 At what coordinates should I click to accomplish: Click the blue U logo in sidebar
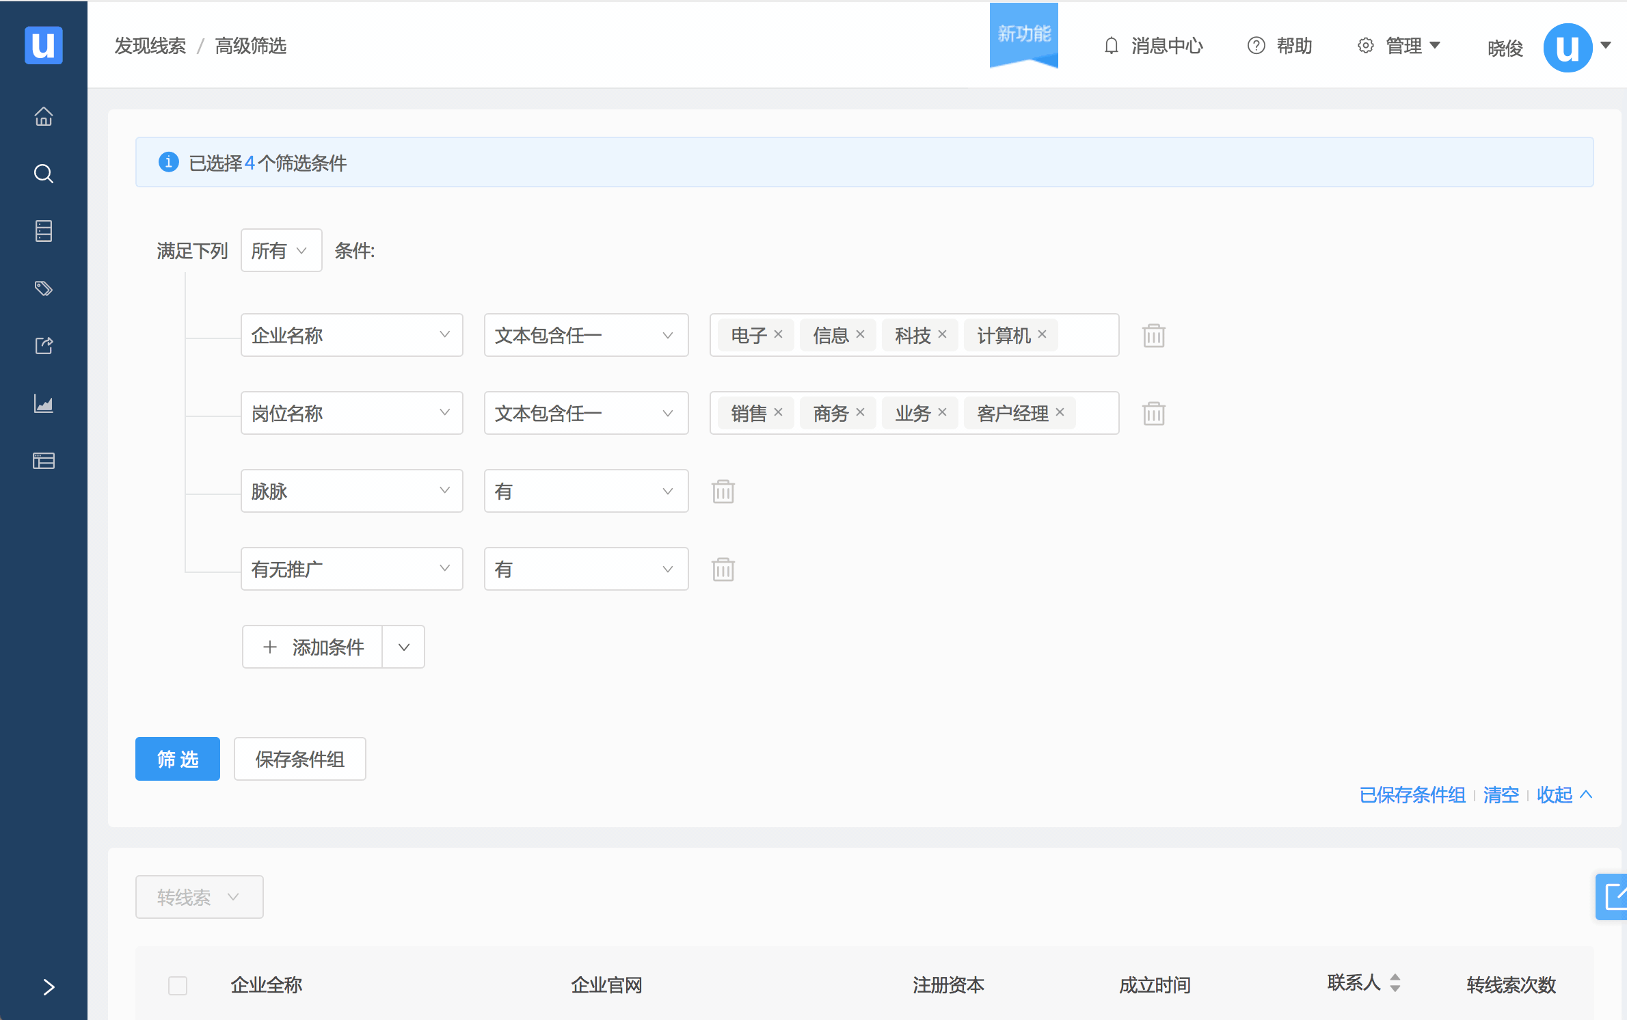(x=44, y=45)
